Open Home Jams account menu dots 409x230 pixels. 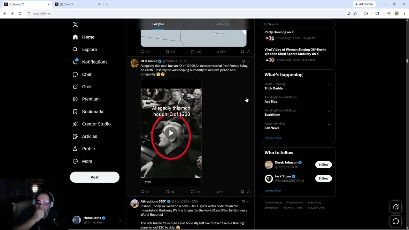click(120, 220)
